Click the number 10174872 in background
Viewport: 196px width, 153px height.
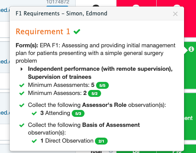[x=58, y=2]
